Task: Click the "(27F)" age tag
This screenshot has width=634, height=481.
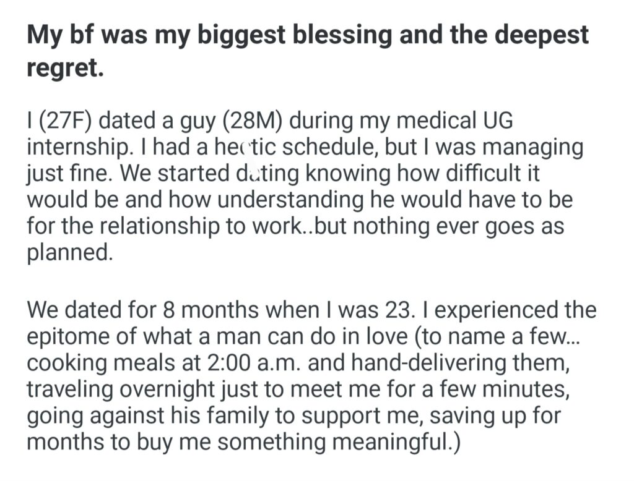Action: [x=65, y=121]
